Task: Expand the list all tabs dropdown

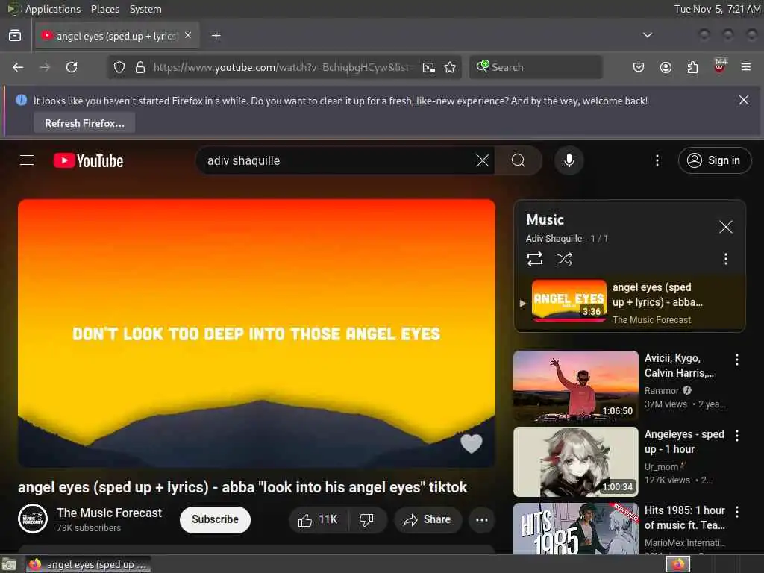Action: [x=647, y=35]
